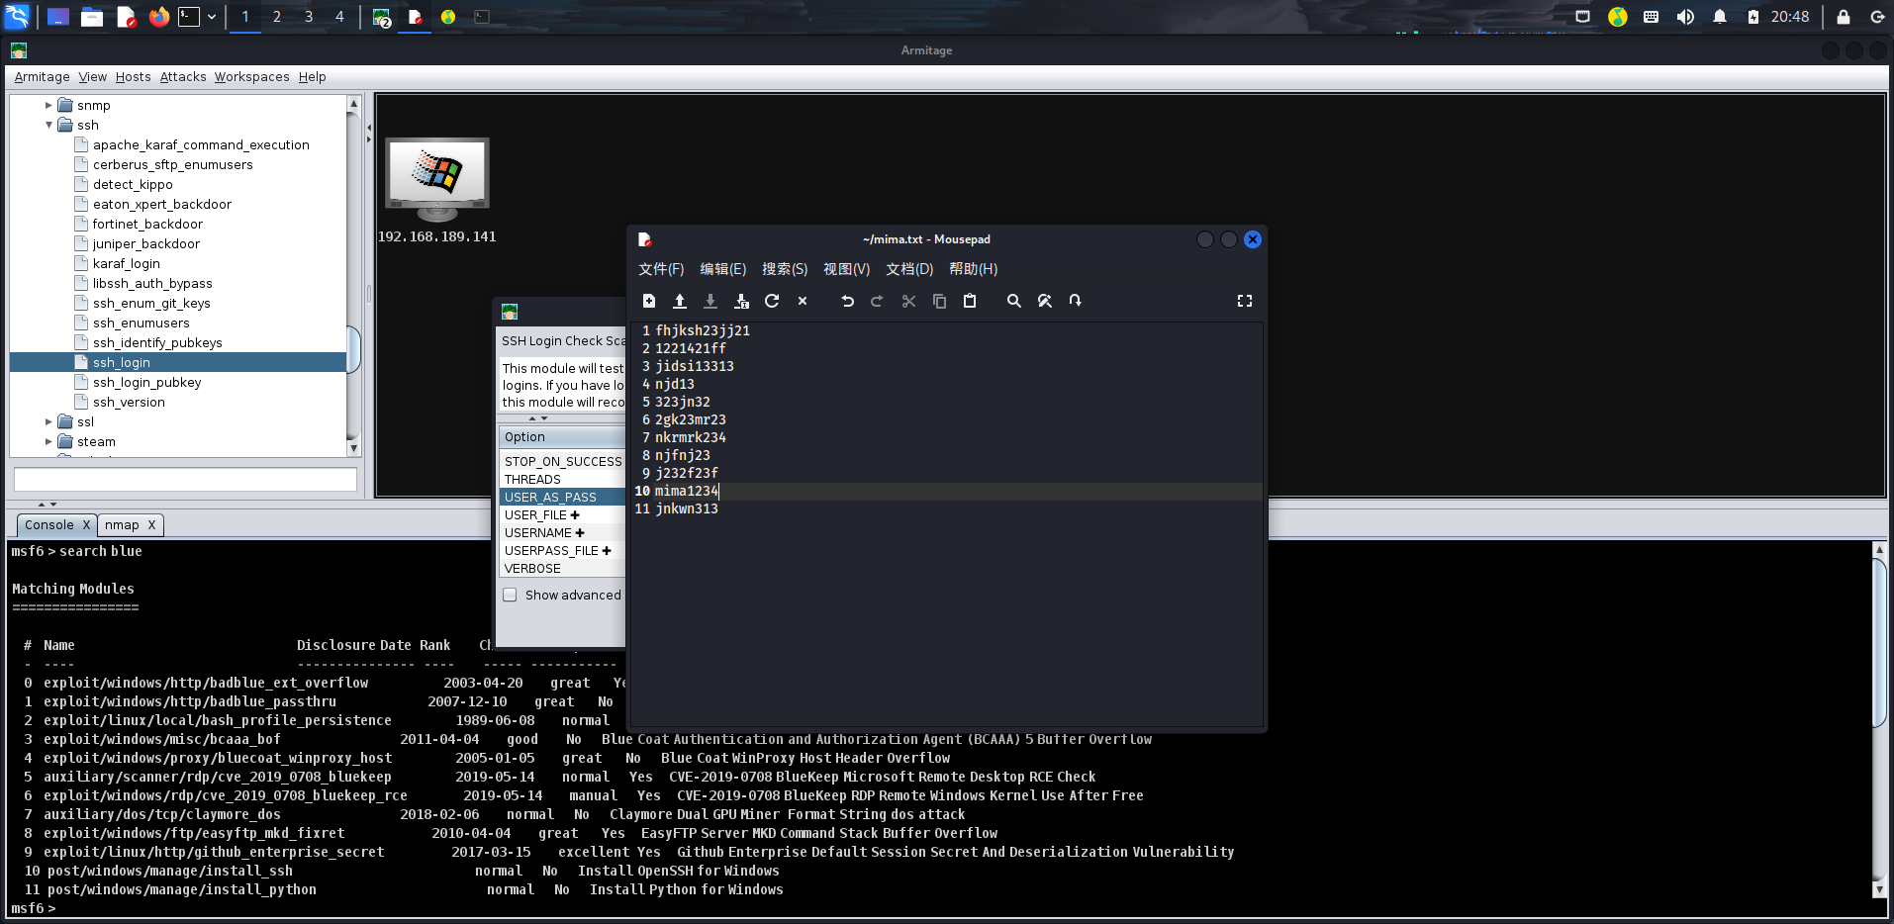Click line 'mima1234' in Mousepad
The height and width of the screenshot is (924, 1894).
[686, 491]
